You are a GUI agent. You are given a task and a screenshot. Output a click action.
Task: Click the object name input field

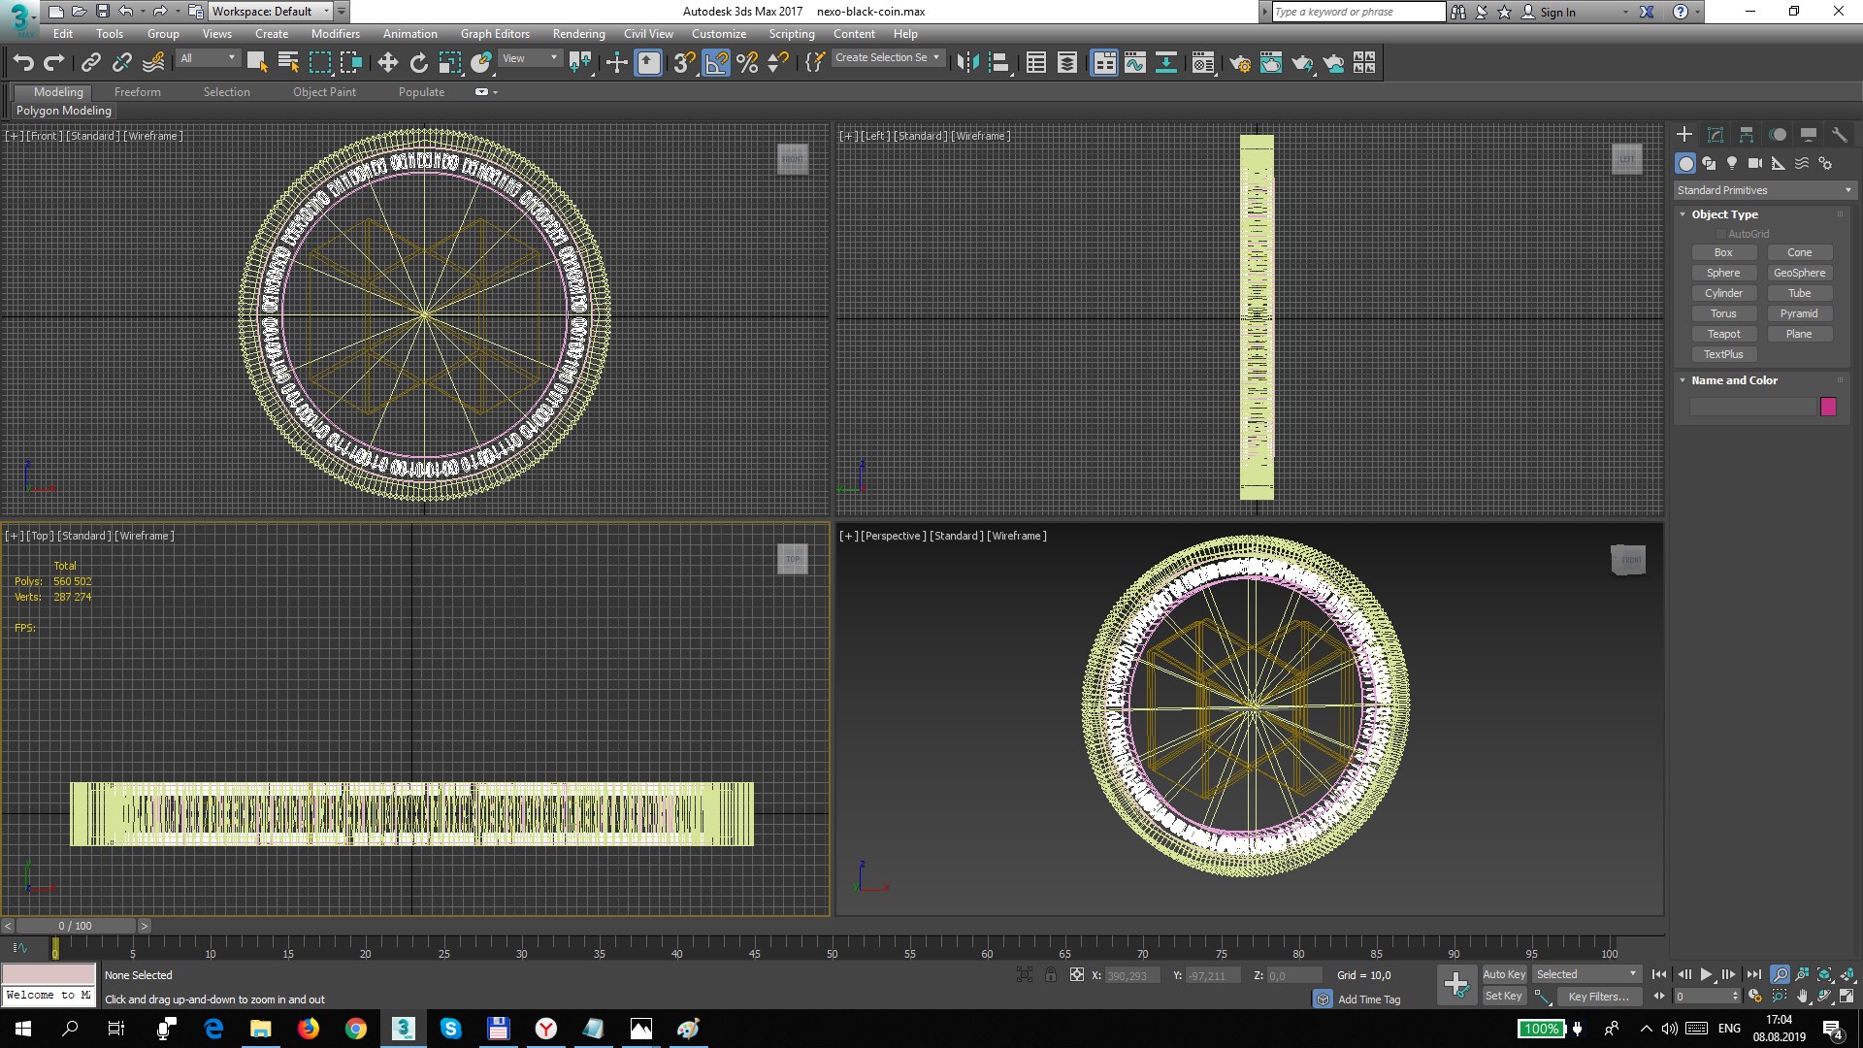1751,407
